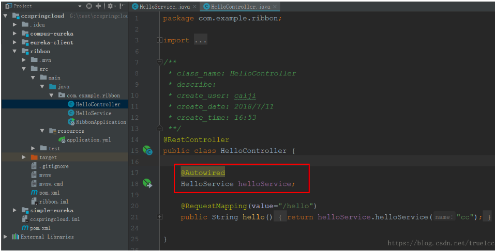Click the folded import ellipsis placeholder
The height and width of the screenshot is (251, 495).
point(201,40)
